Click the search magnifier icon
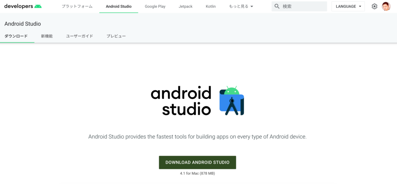The height and width of the screenshot is (184, 397). pyautogui.click(x=277, y=6)
